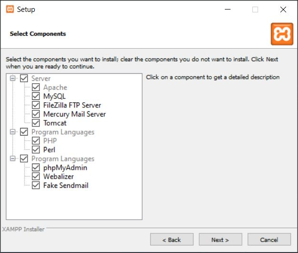The image size is (298, 253).
Task: Toggle checkbox of Program Languages group above phpMyAdmin
Action: [x=24, y=159]
